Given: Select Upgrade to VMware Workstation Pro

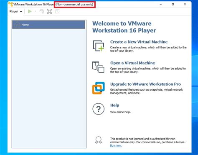Looking at the screenshot, I should point(145,84).
